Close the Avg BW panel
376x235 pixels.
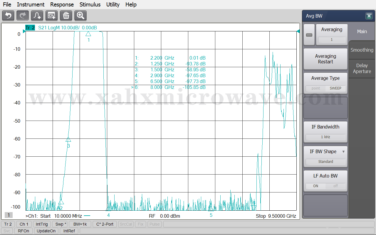[369, 16]
